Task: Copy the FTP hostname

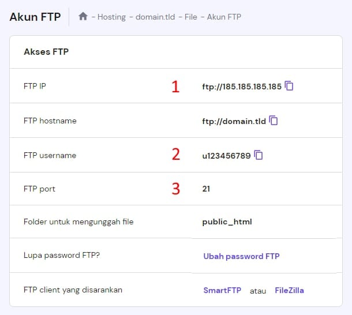Action: (x=274, y=121)
